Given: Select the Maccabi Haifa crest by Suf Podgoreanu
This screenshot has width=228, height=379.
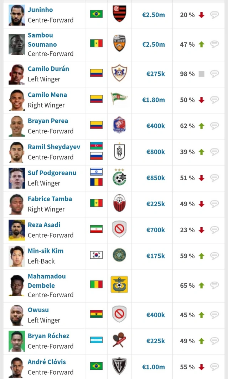Looking at the screenshot, I should point(119,177).
